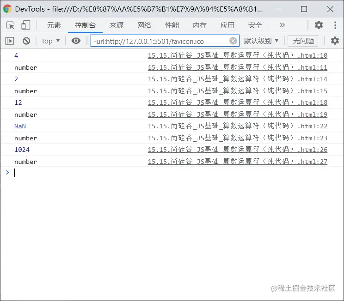Viewport: 344px width, 301px height.
Task: Select the number output below 1024
Action: 26,162
